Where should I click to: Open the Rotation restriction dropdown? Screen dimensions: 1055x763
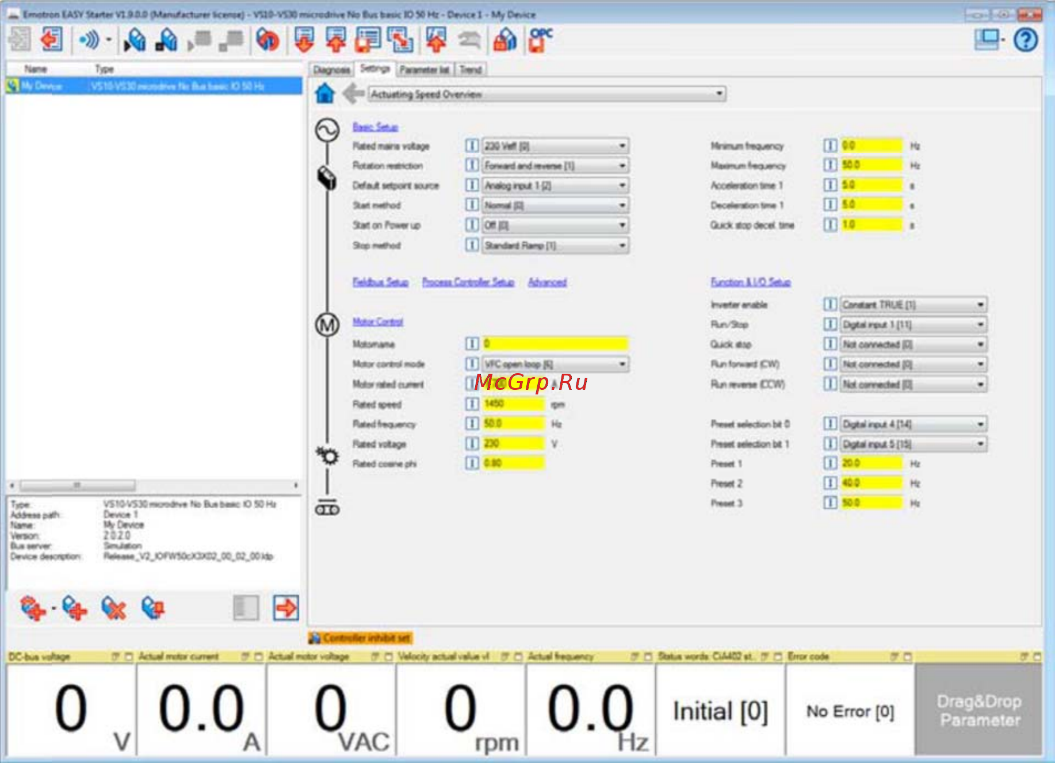(x=555, y=166)
